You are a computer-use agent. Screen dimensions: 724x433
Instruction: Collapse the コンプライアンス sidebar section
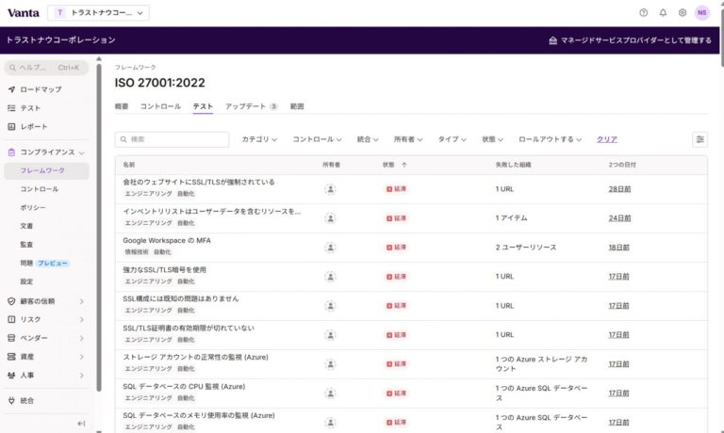click(x=82, y=152)
